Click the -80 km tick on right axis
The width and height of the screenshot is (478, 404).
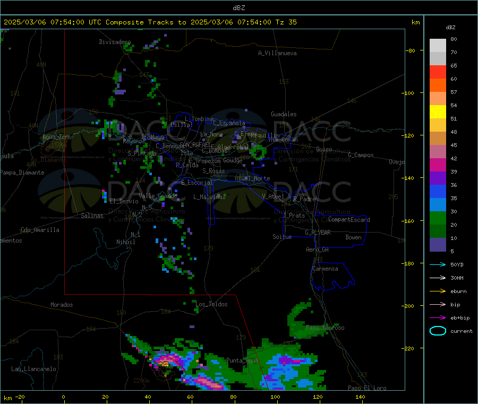(411, 50)
